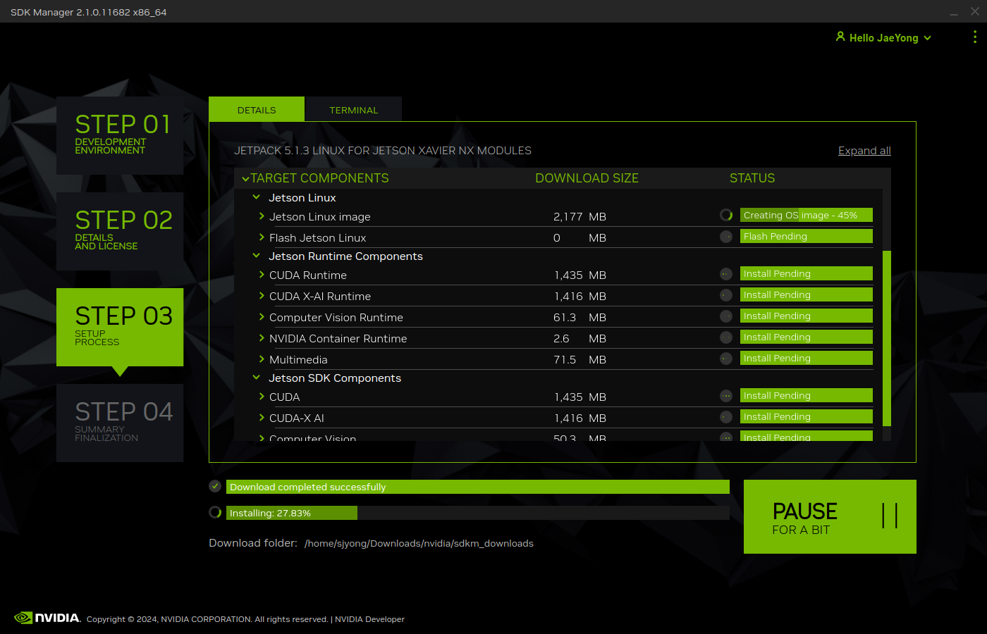This screenshot has height=634, width=987.
Task: Expand the Flash Jetson Linux row
Action: pyautogui.click(x=262, y=237)
